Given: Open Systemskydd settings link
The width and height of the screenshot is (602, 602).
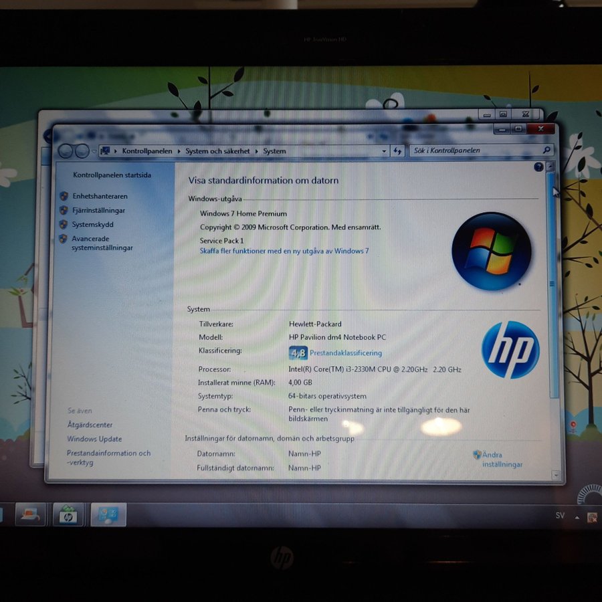Looking at the screenshot, I should (92, 225).
